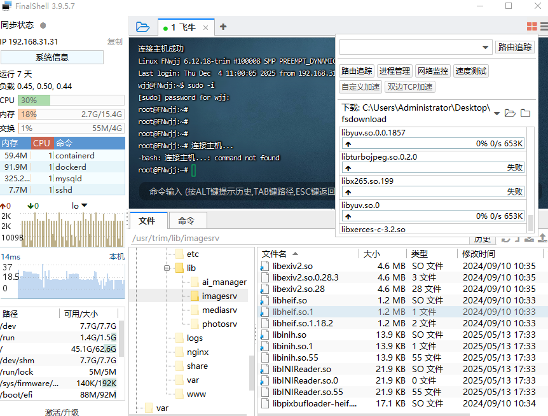Viewport: 548px width, 416px height.
Task: Click the download icon in file toolbar
Action: (530, 240)
